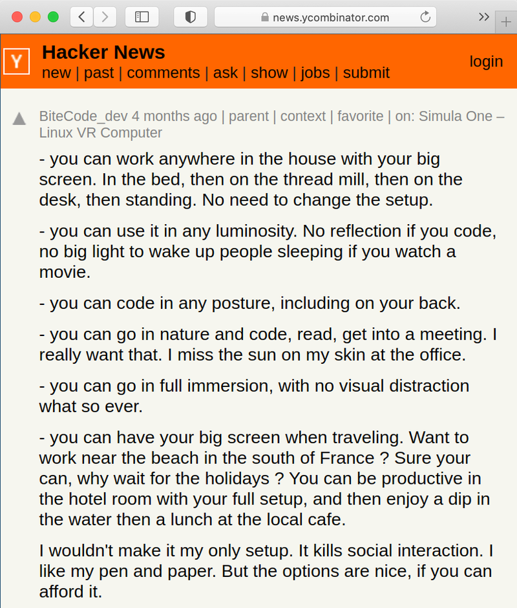The height and width of the screenshot is (608, 517).
Task: Open the 'show' page
Action: pyautogui.click(x=269, y=73)
